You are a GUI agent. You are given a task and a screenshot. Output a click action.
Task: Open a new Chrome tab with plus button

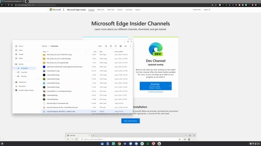click(27, 1)
